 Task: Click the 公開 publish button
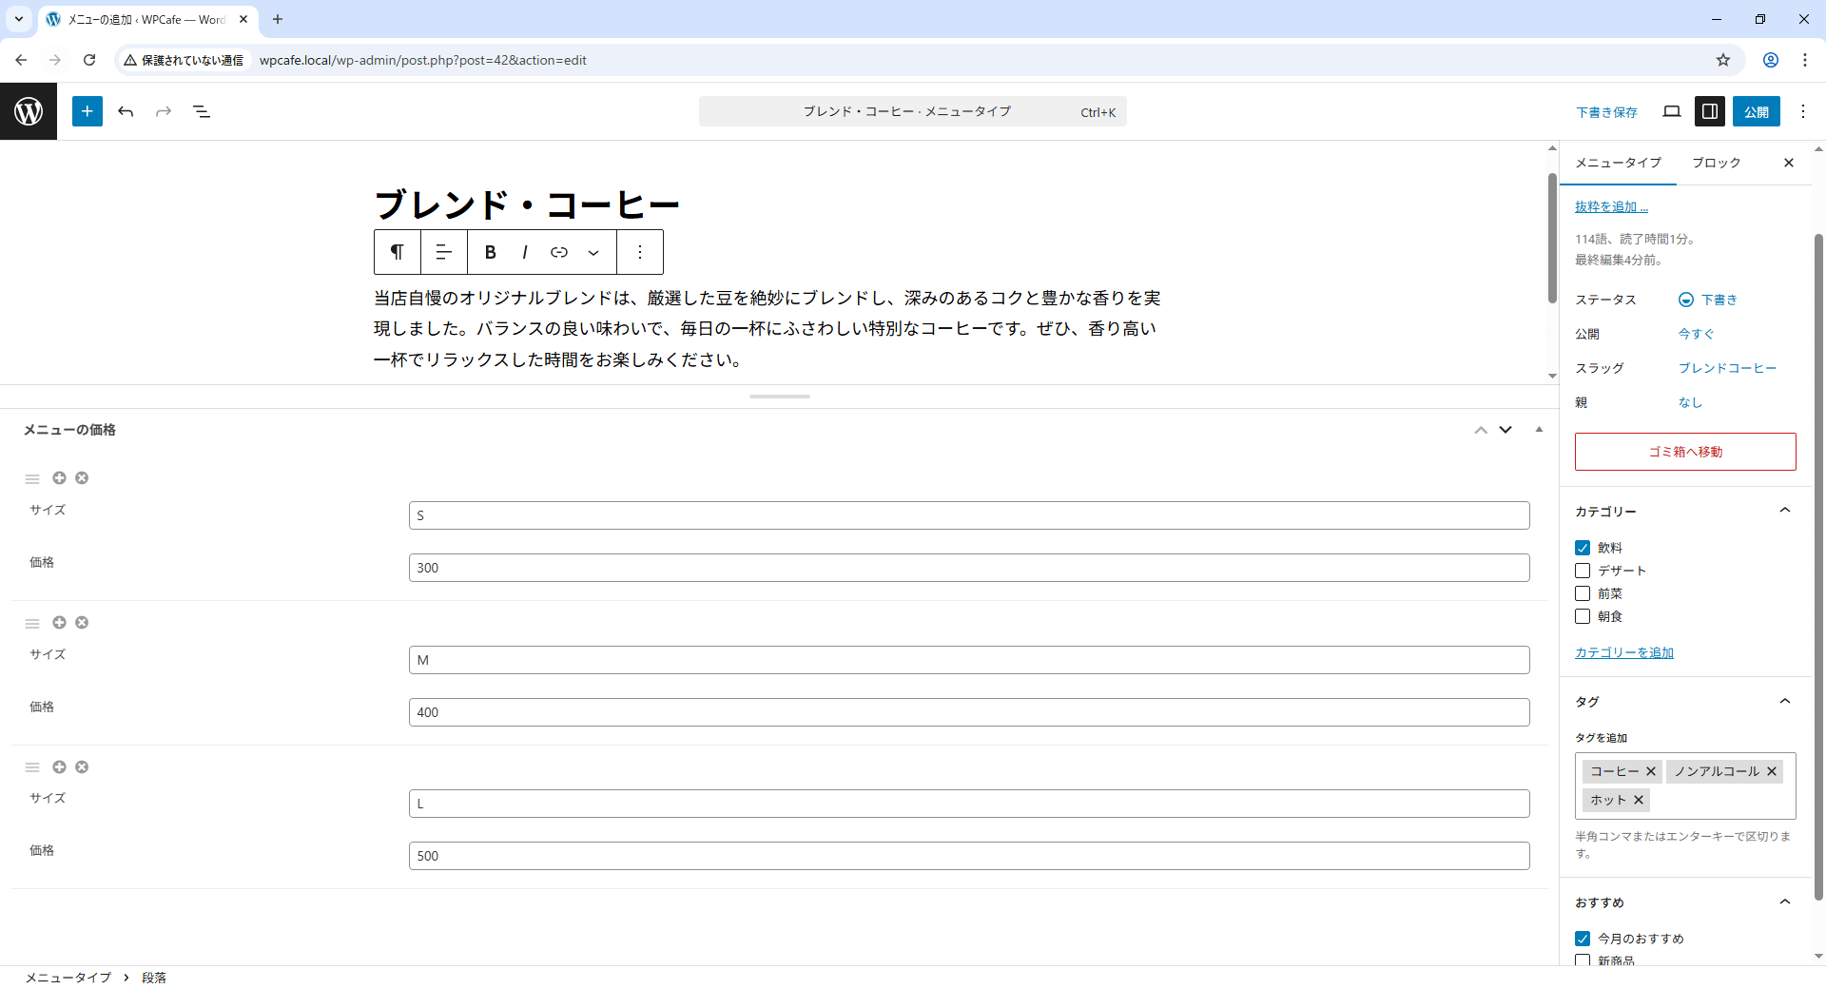click(x=1756, y=111)
